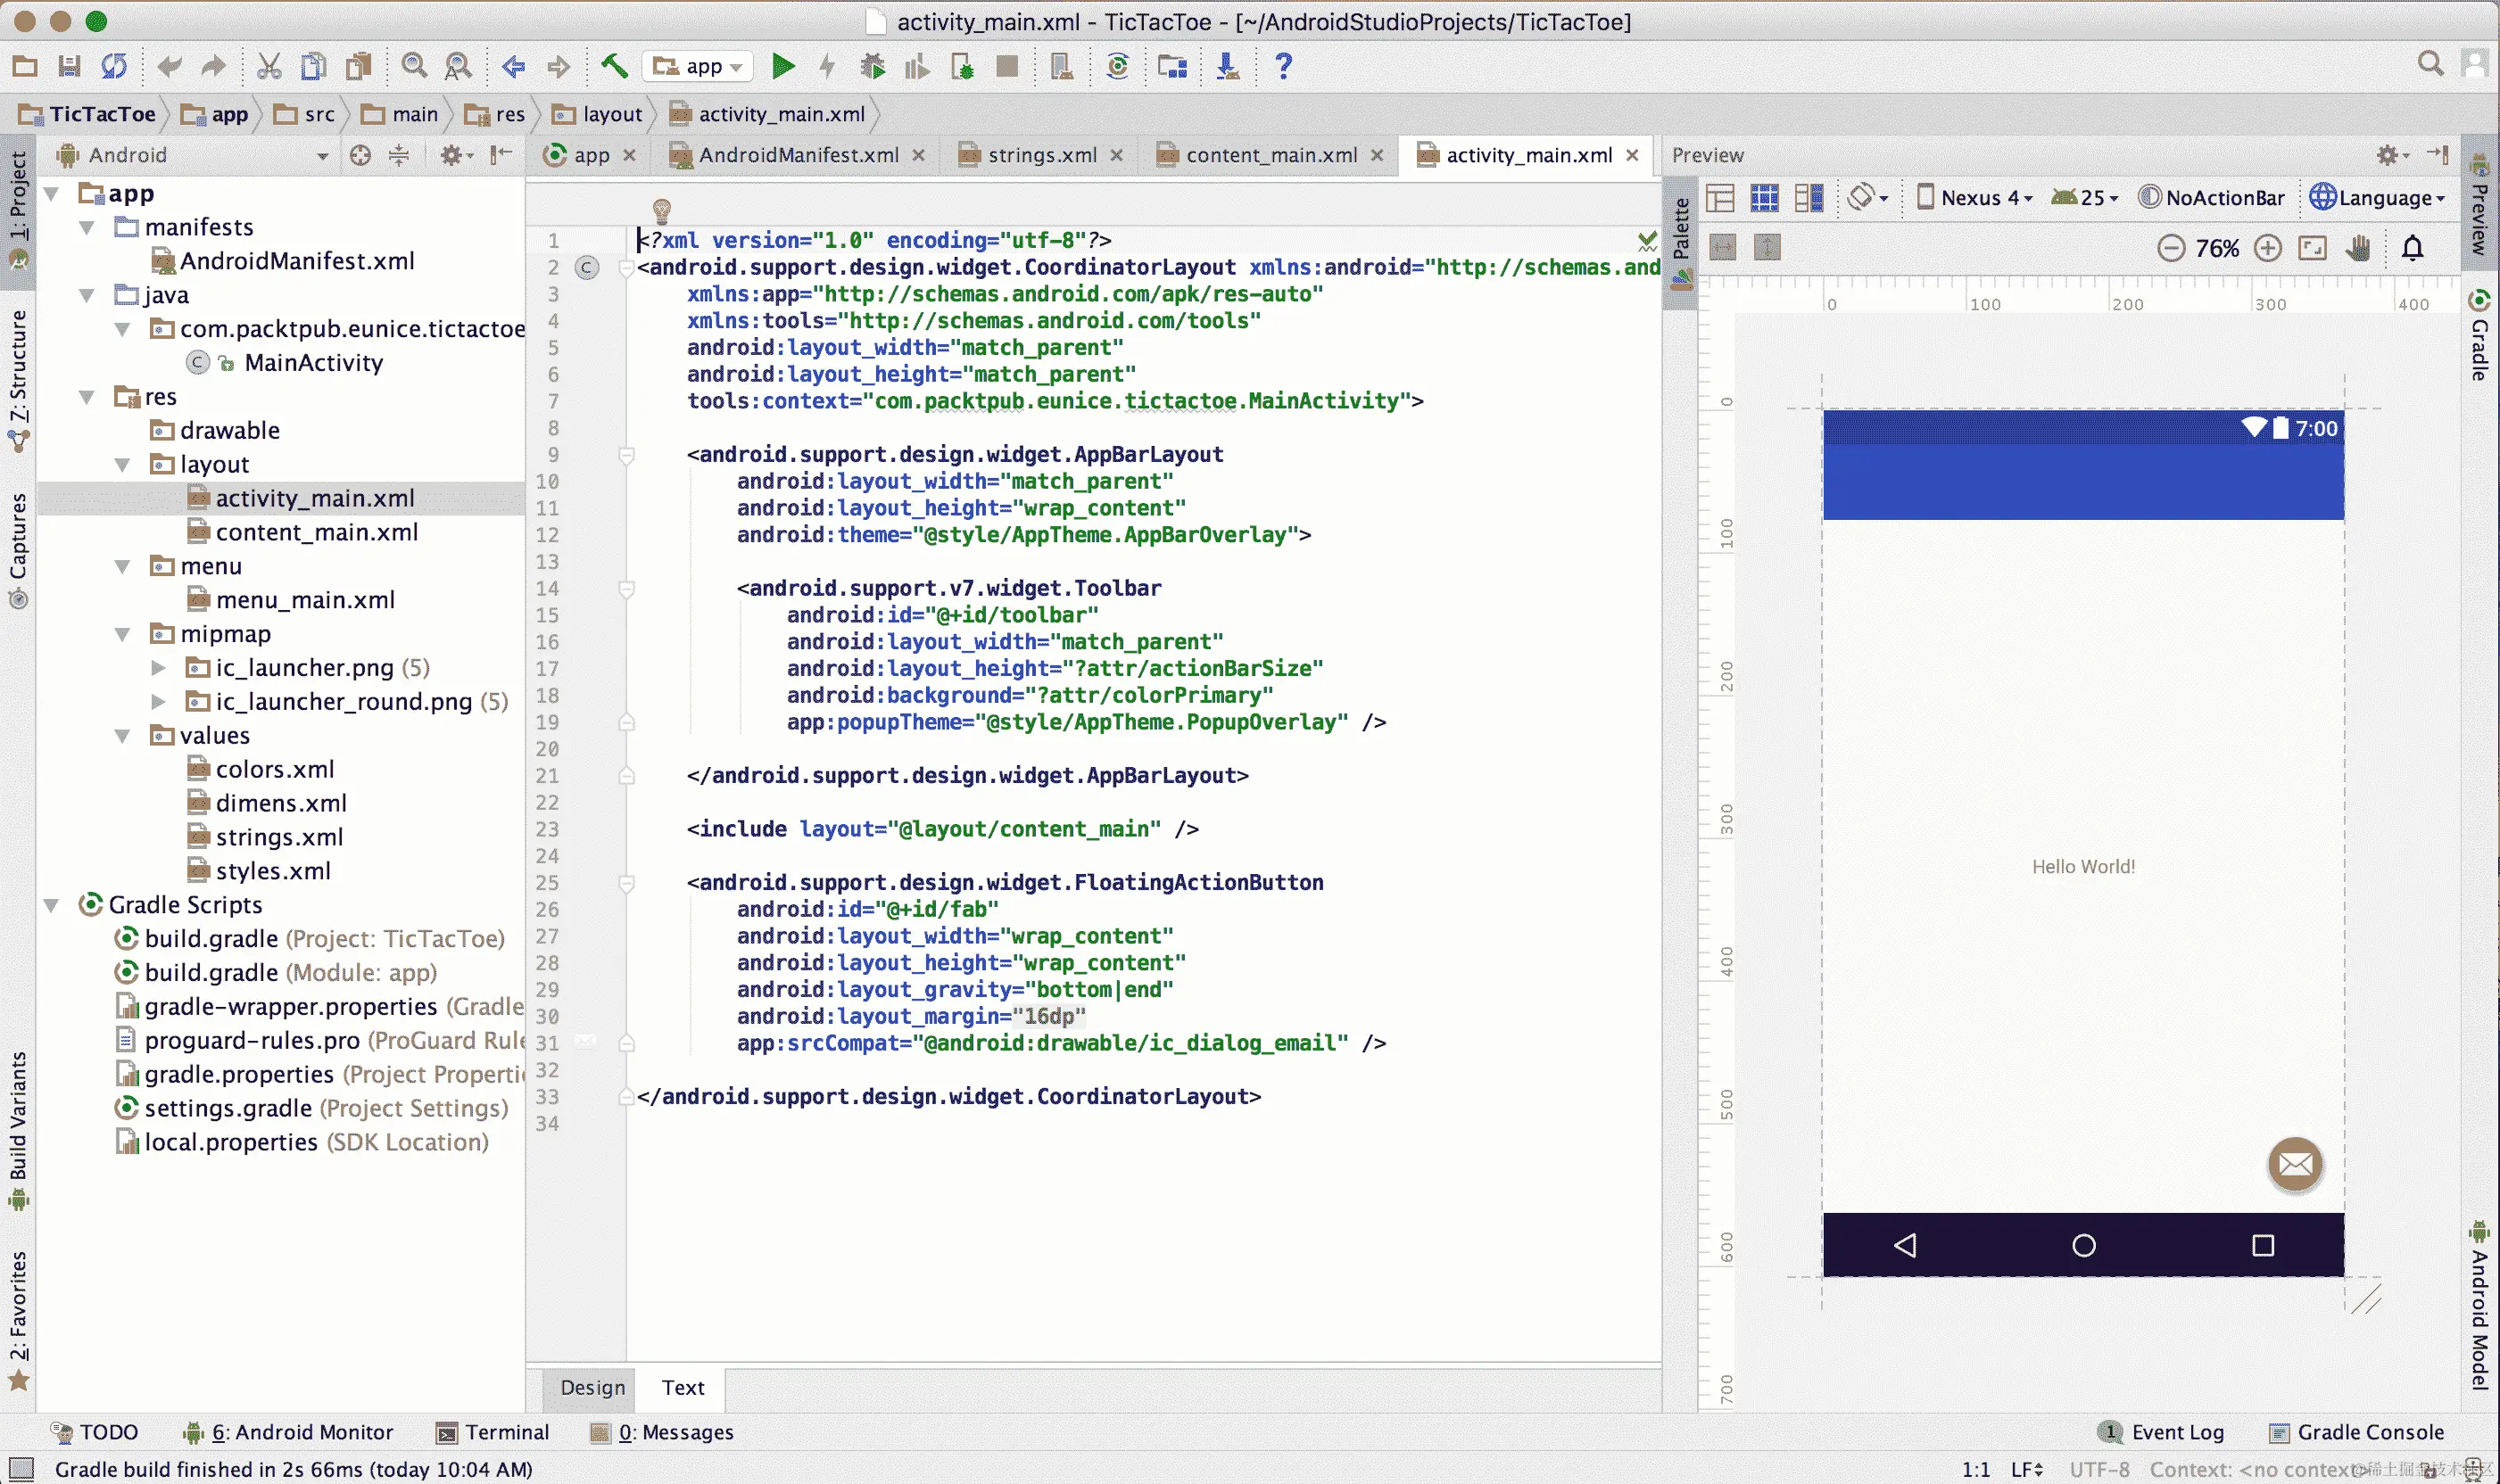Switch to the strings.xml editor tab
The width and height of the screenshot is (2500, 1484).
point(1040,155)
